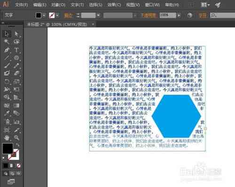Screen dimensions: 235x187
Task: Click the orange 描边 stroke link
Action: [x=68, y=15]
